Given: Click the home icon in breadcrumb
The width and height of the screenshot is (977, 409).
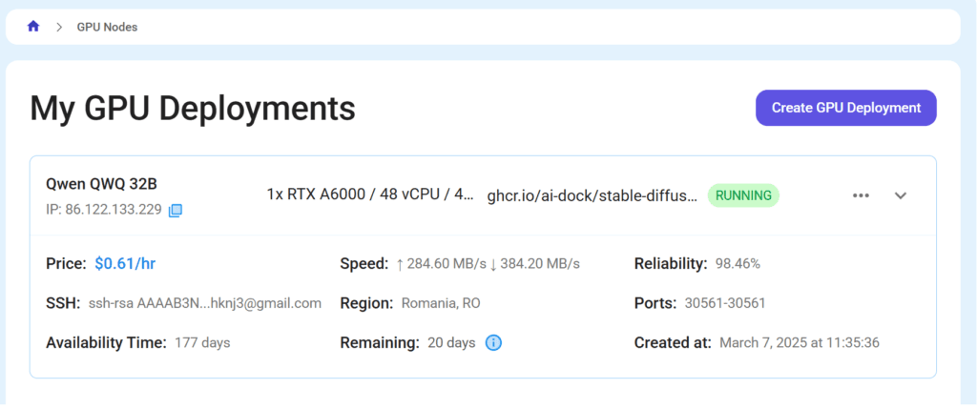Looking at the screenshot, I should 33,27.
